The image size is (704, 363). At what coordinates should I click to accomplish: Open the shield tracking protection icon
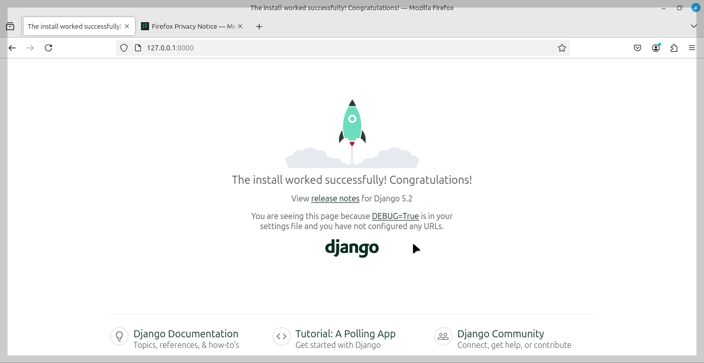(x=124, y=48)
